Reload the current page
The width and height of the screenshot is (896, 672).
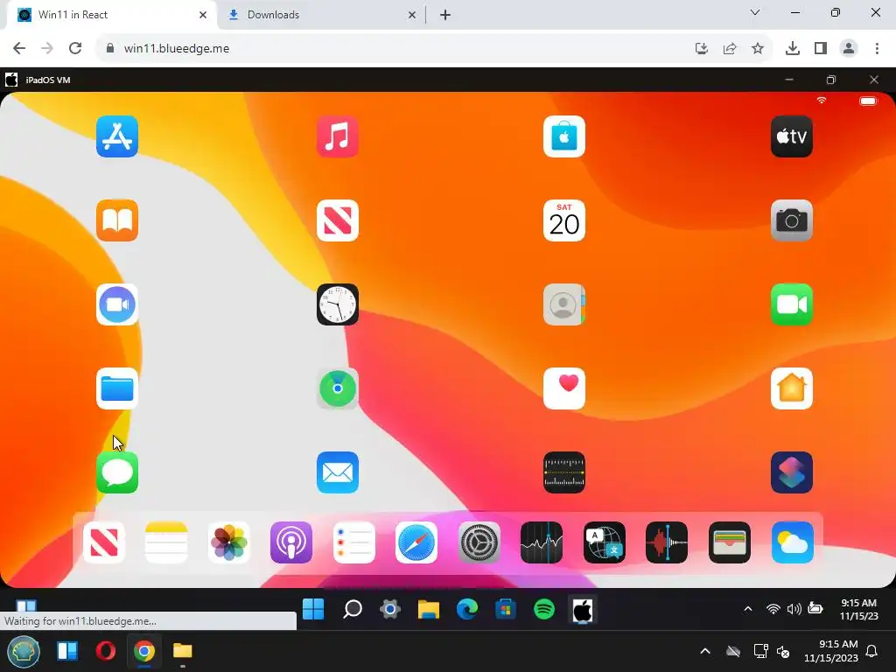click(x=75, y=48)
